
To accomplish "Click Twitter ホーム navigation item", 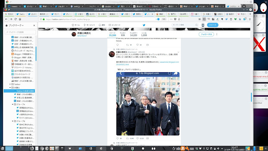I will 76,25.
